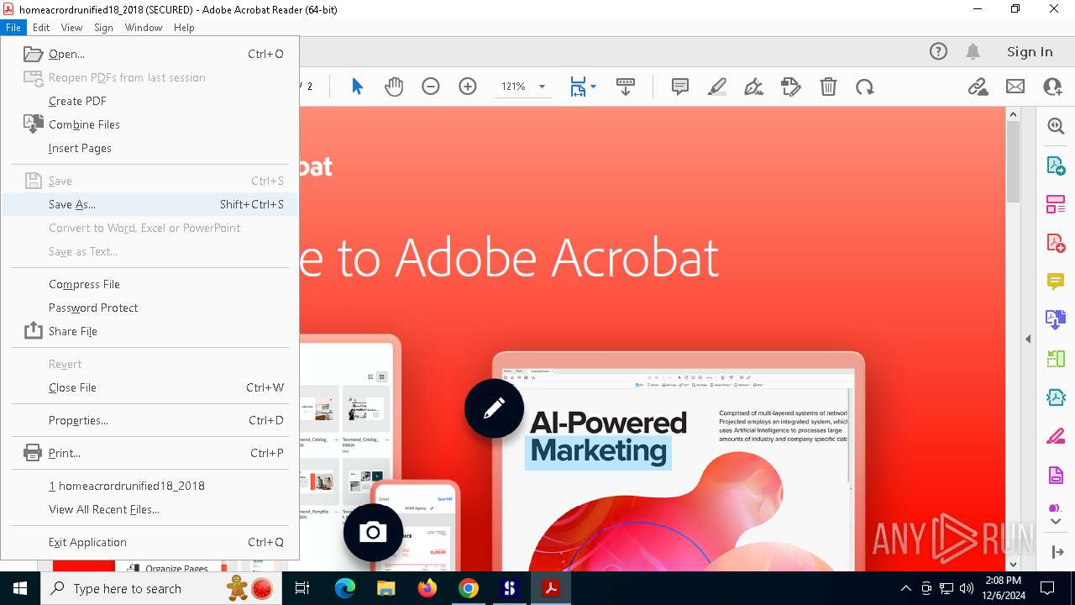This screenshot has height=605, width=1075.
Task: Click the black pencil edit circle
Action: coord(494,408)
